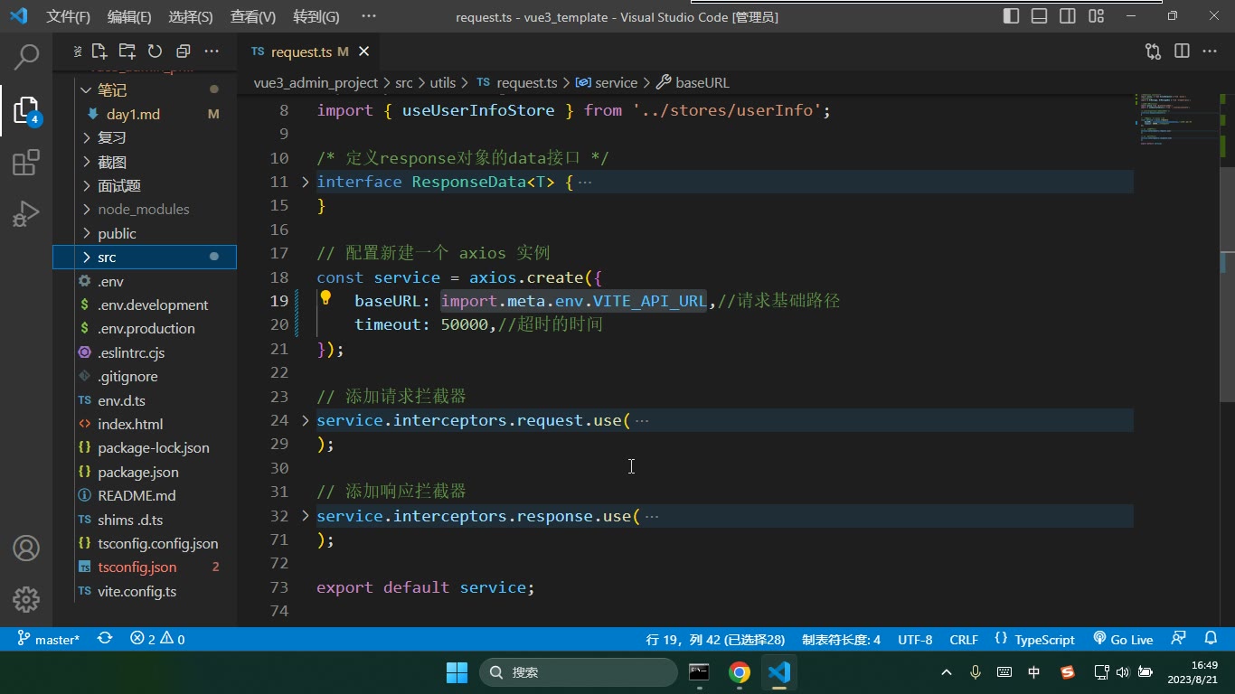Open the notifications bell
The image size is (1235, 694).
[x=1211, y=639]
